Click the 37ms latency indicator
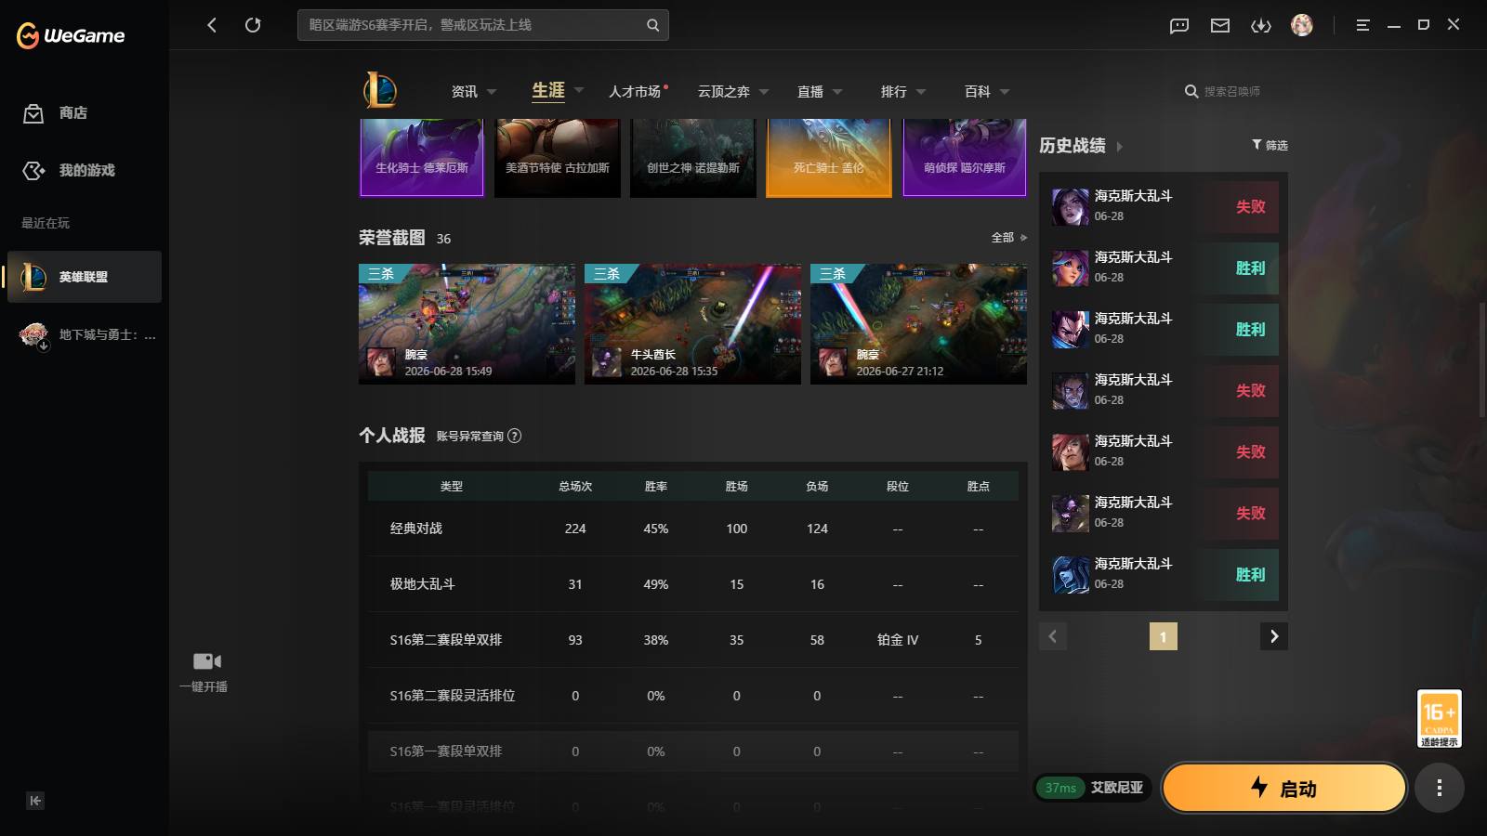This screenshot has width=1487, height=836. pyautogui.click(x=1060, y=788)
